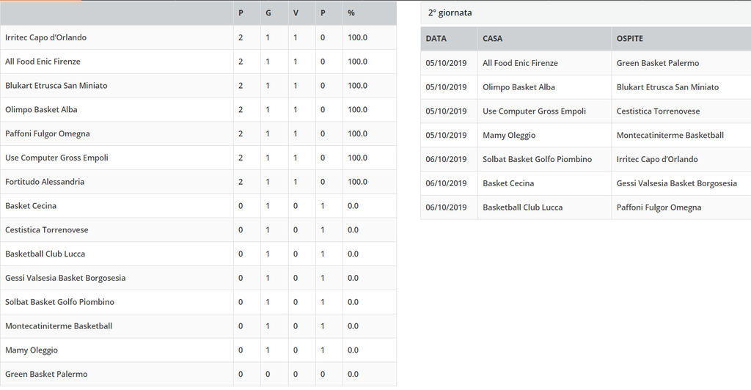The width and height of the screenshot is (751, 390).
Task: Open Irritec Capo d'Orlando in standings
Action: click(x=45, y=37)
